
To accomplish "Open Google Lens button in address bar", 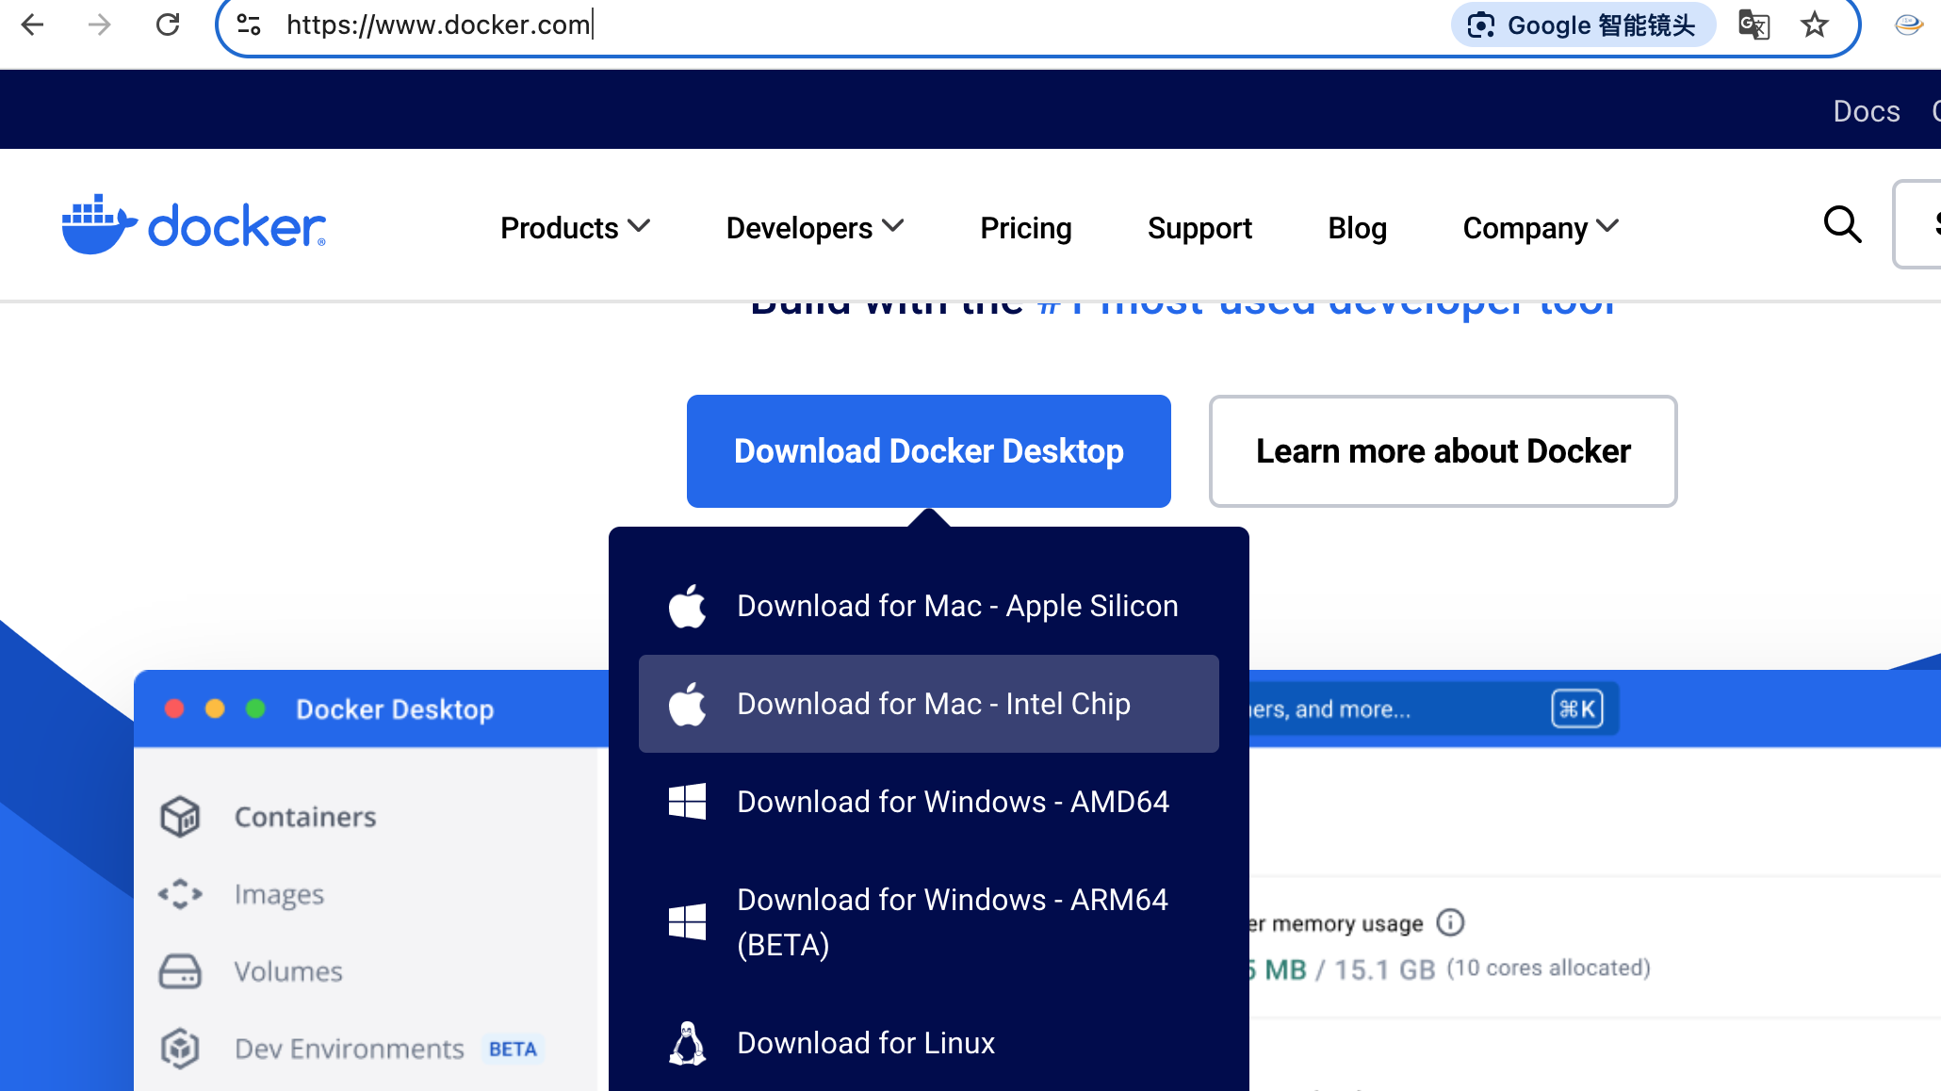I will click(x=1583, y=25).
